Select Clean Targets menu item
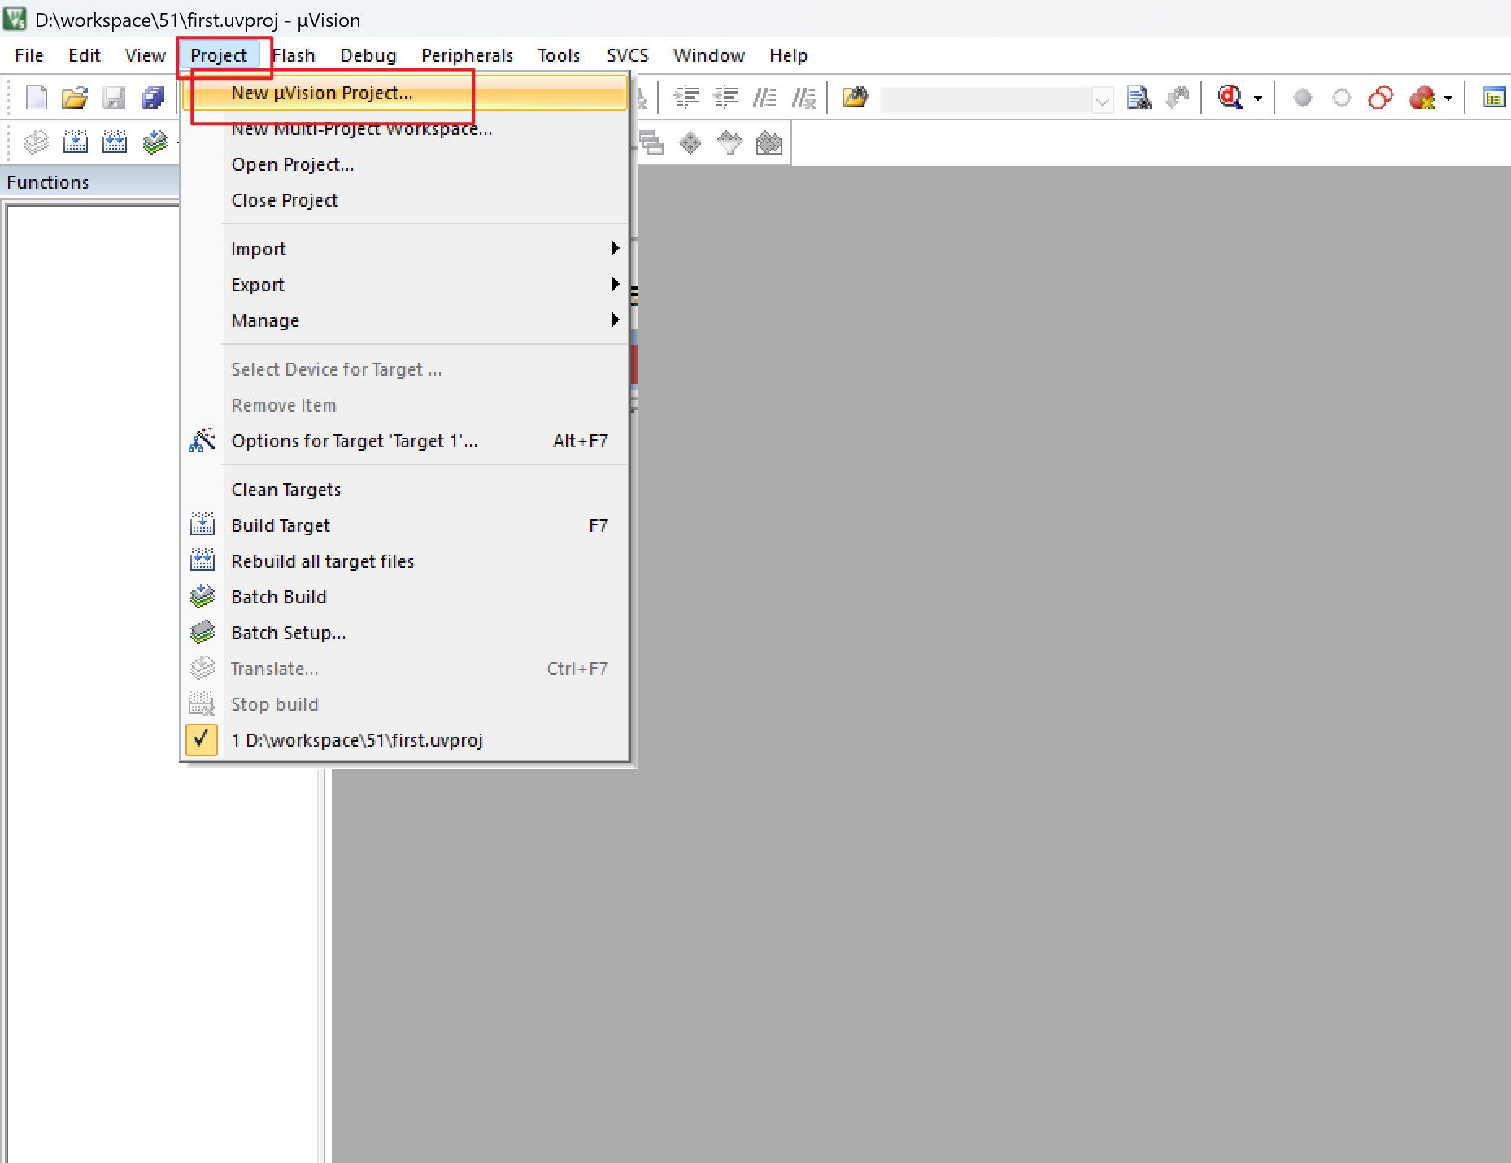The image size is (1511, 1163). pos(406,490)
